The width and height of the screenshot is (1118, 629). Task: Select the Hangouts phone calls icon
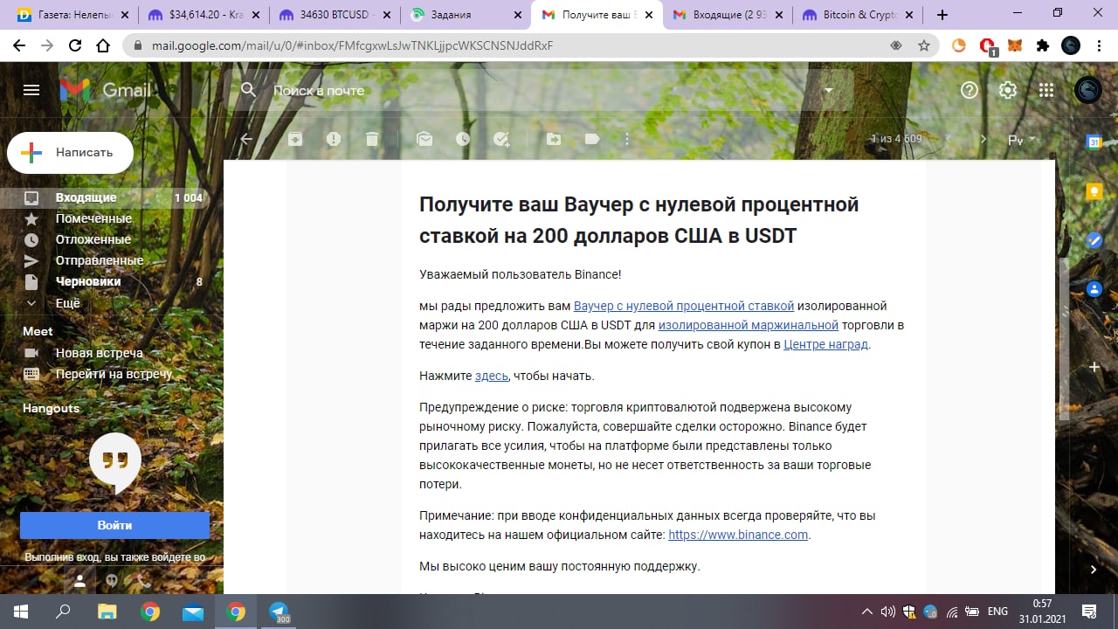143,580
